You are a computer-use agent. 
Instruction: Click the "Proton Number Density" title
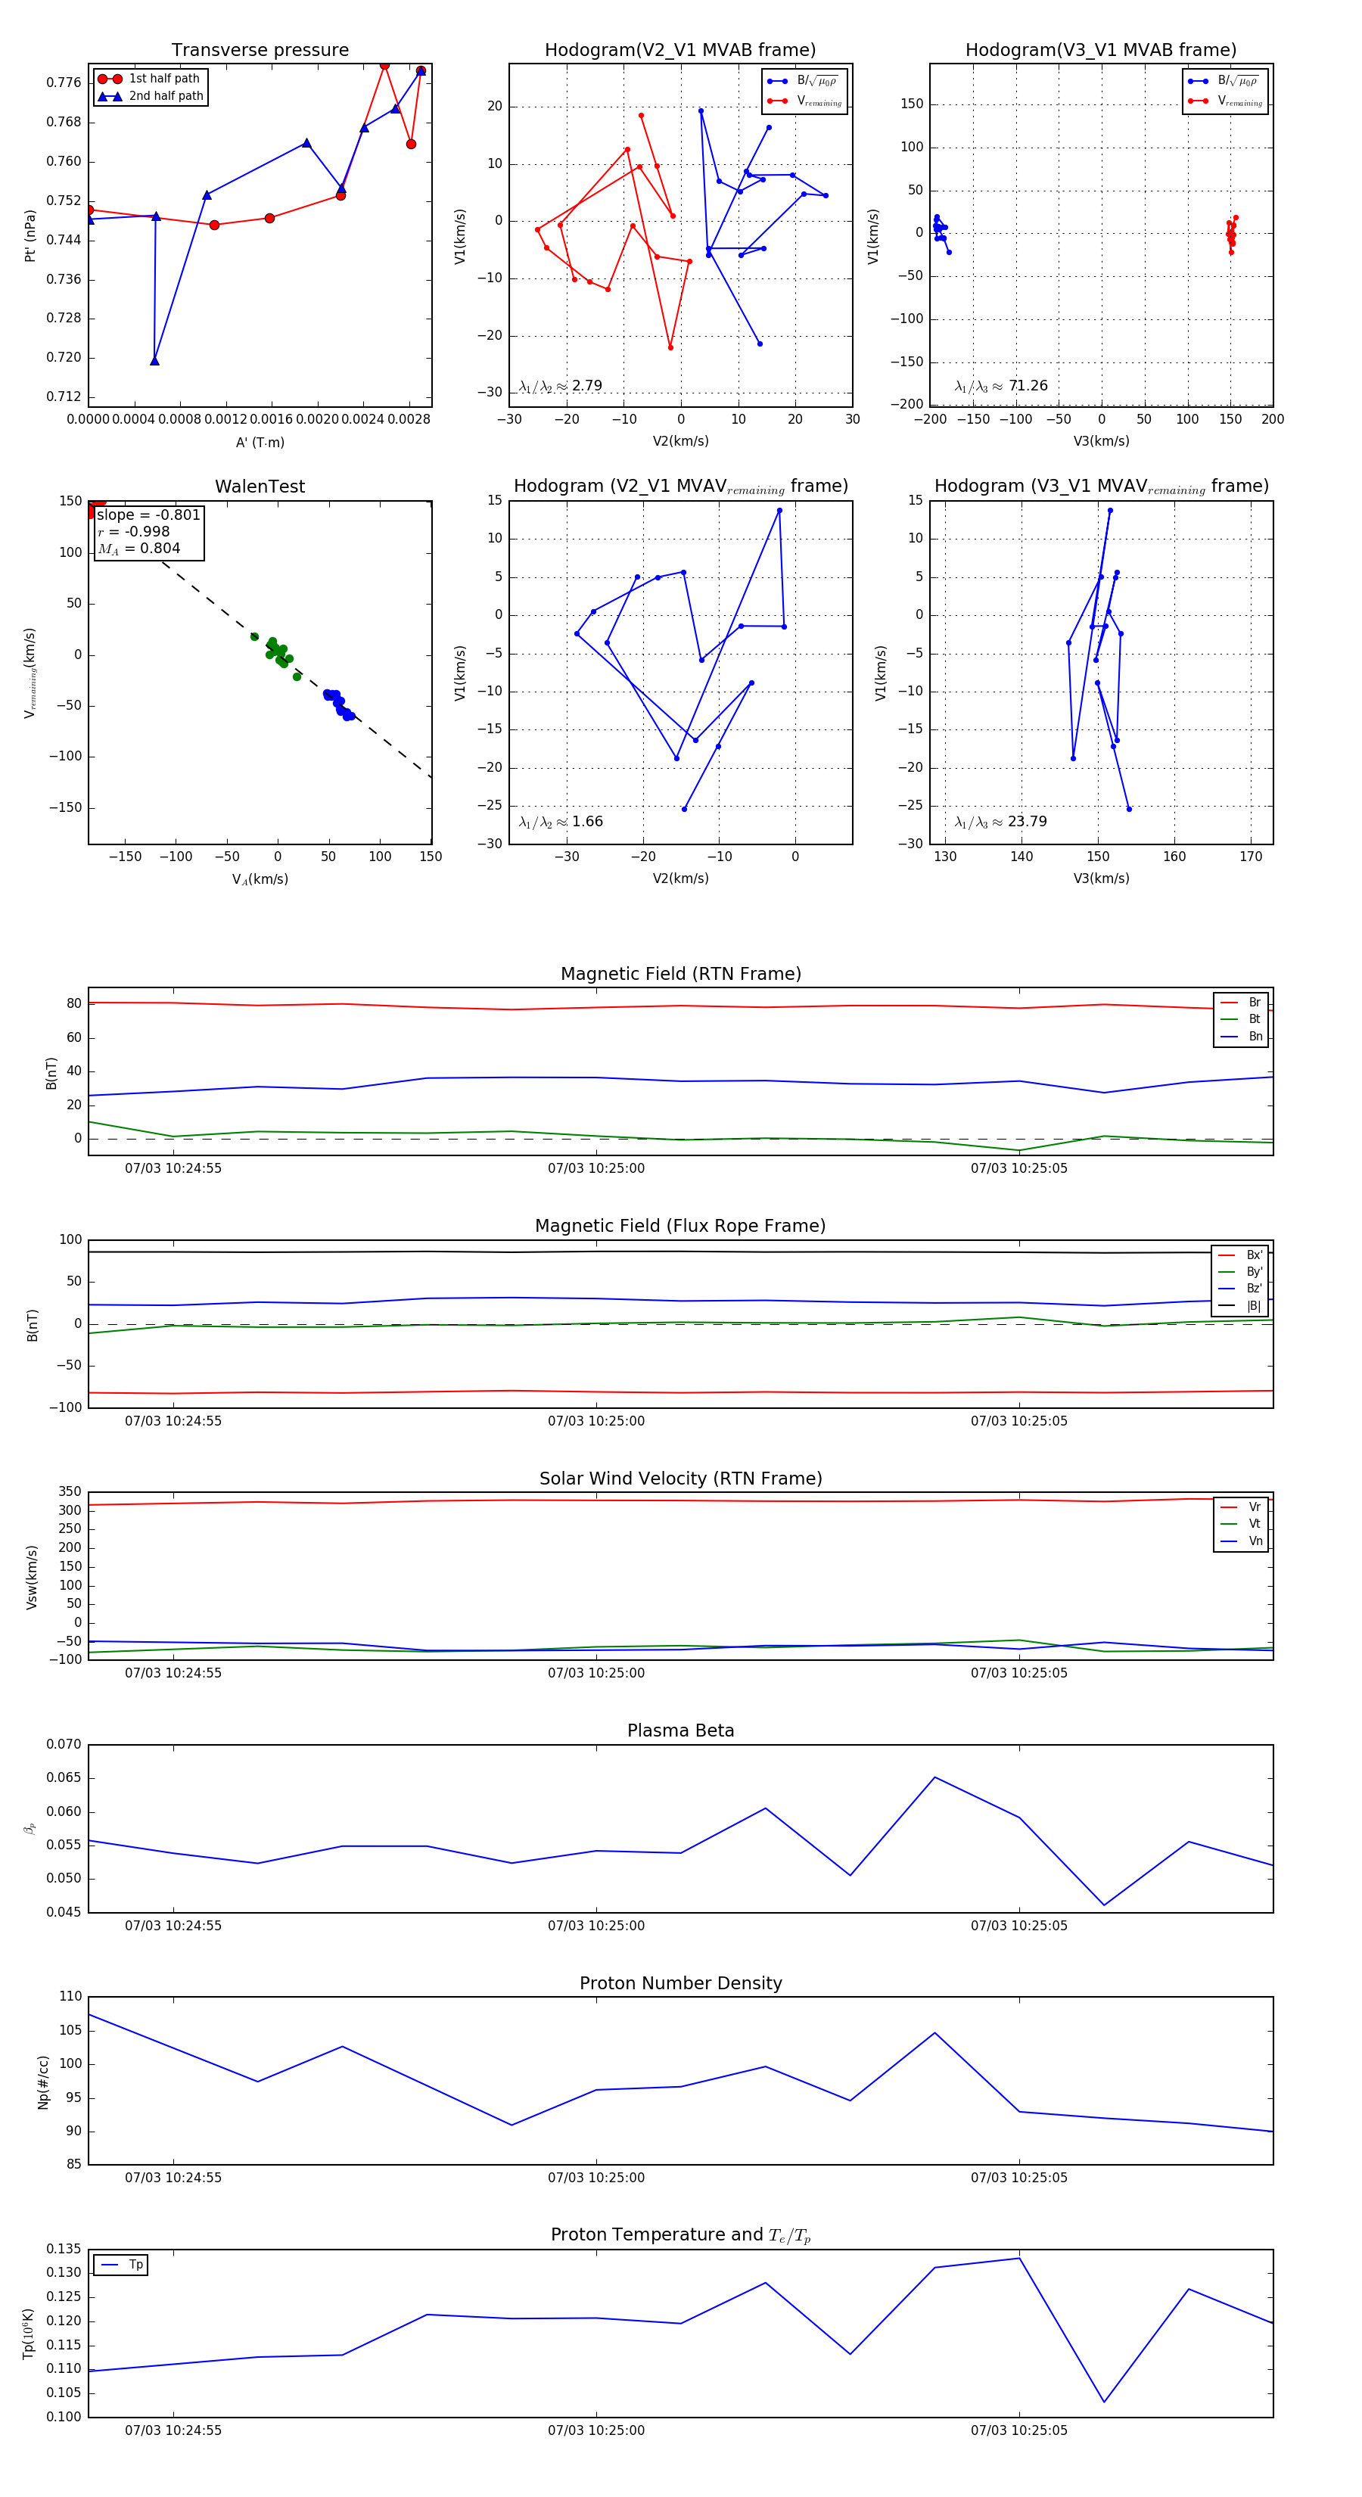[x=680, y=1982]
